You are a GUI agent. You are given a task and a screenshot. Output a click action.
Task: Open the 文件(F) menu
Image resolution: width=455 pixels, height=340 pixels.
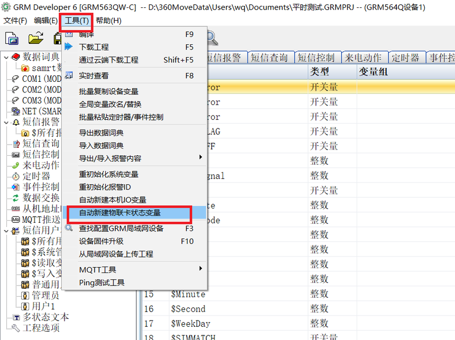(15, 21)
